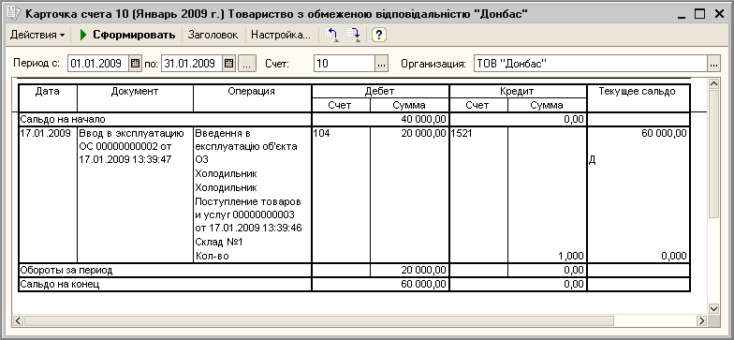Viewport: 734px width, 340px height.
Task: Click the vertical scrollbar down arrow
Action: click(x=713, y=308)
